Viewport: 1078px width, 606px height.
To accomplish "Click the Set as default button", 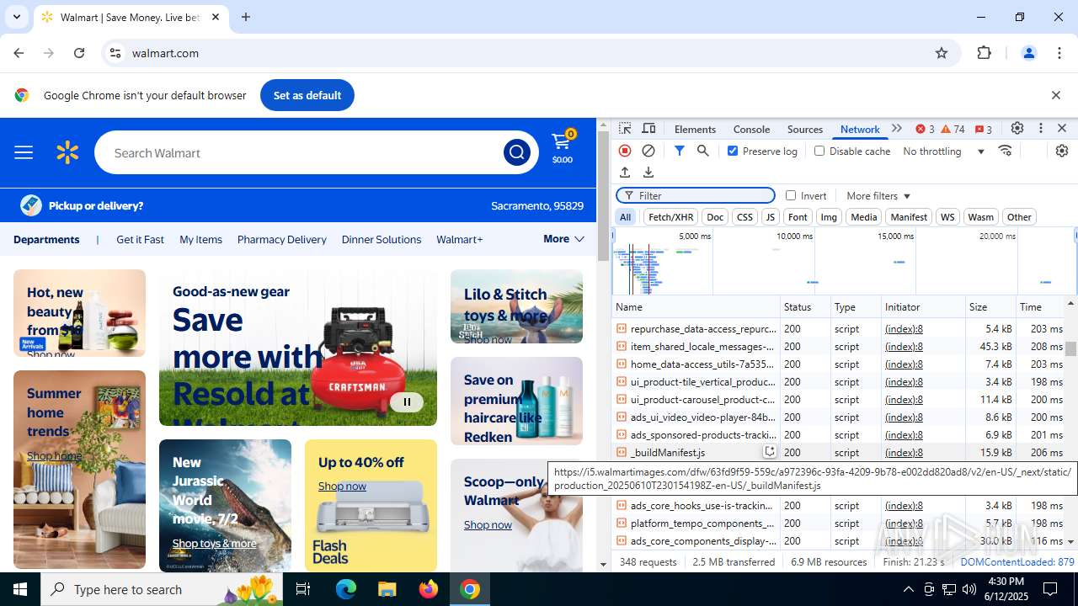I will (307, 95).
